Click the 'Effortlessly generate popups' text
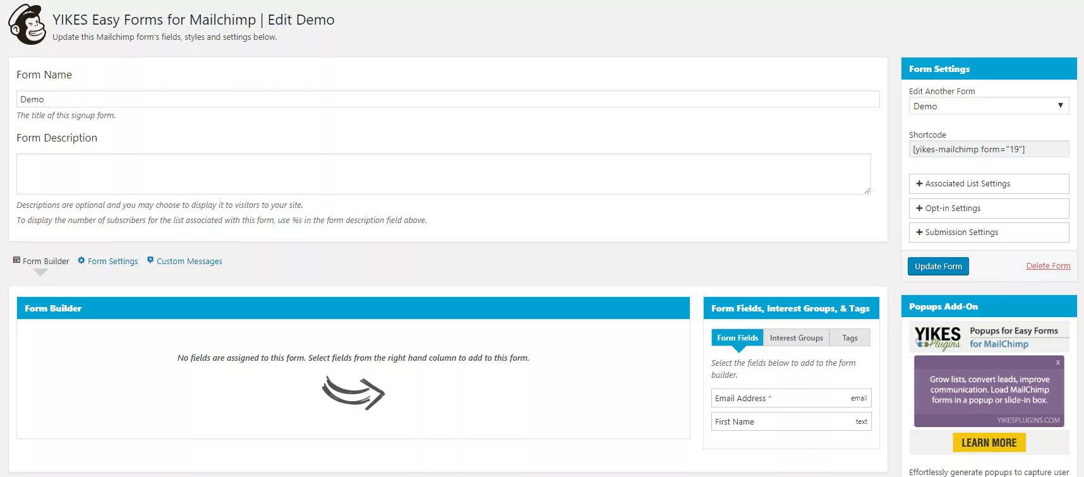This screenshot has height=477, width=1084. [x=989, y=472]
